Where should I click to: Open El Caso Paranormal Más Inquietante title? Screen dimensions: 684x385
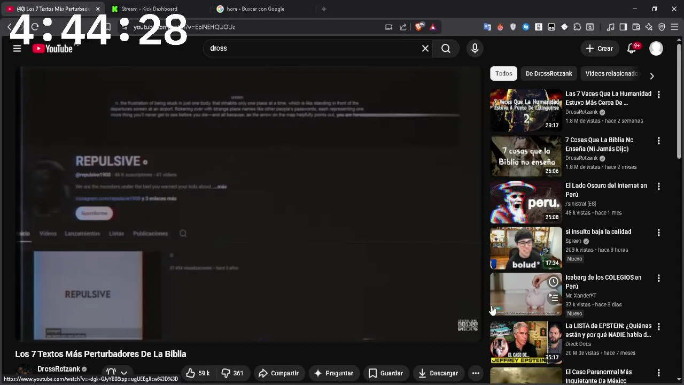coord(598,376)
